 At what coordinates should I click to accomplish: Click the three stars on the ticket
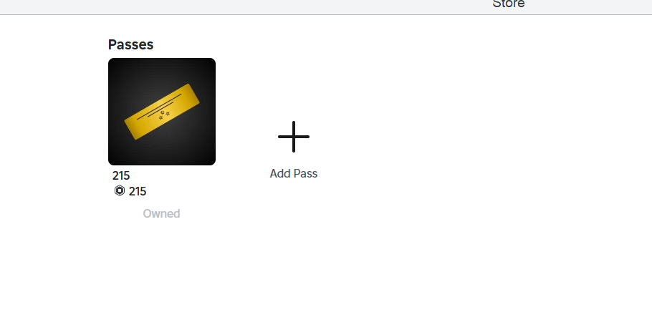[164, 115]
